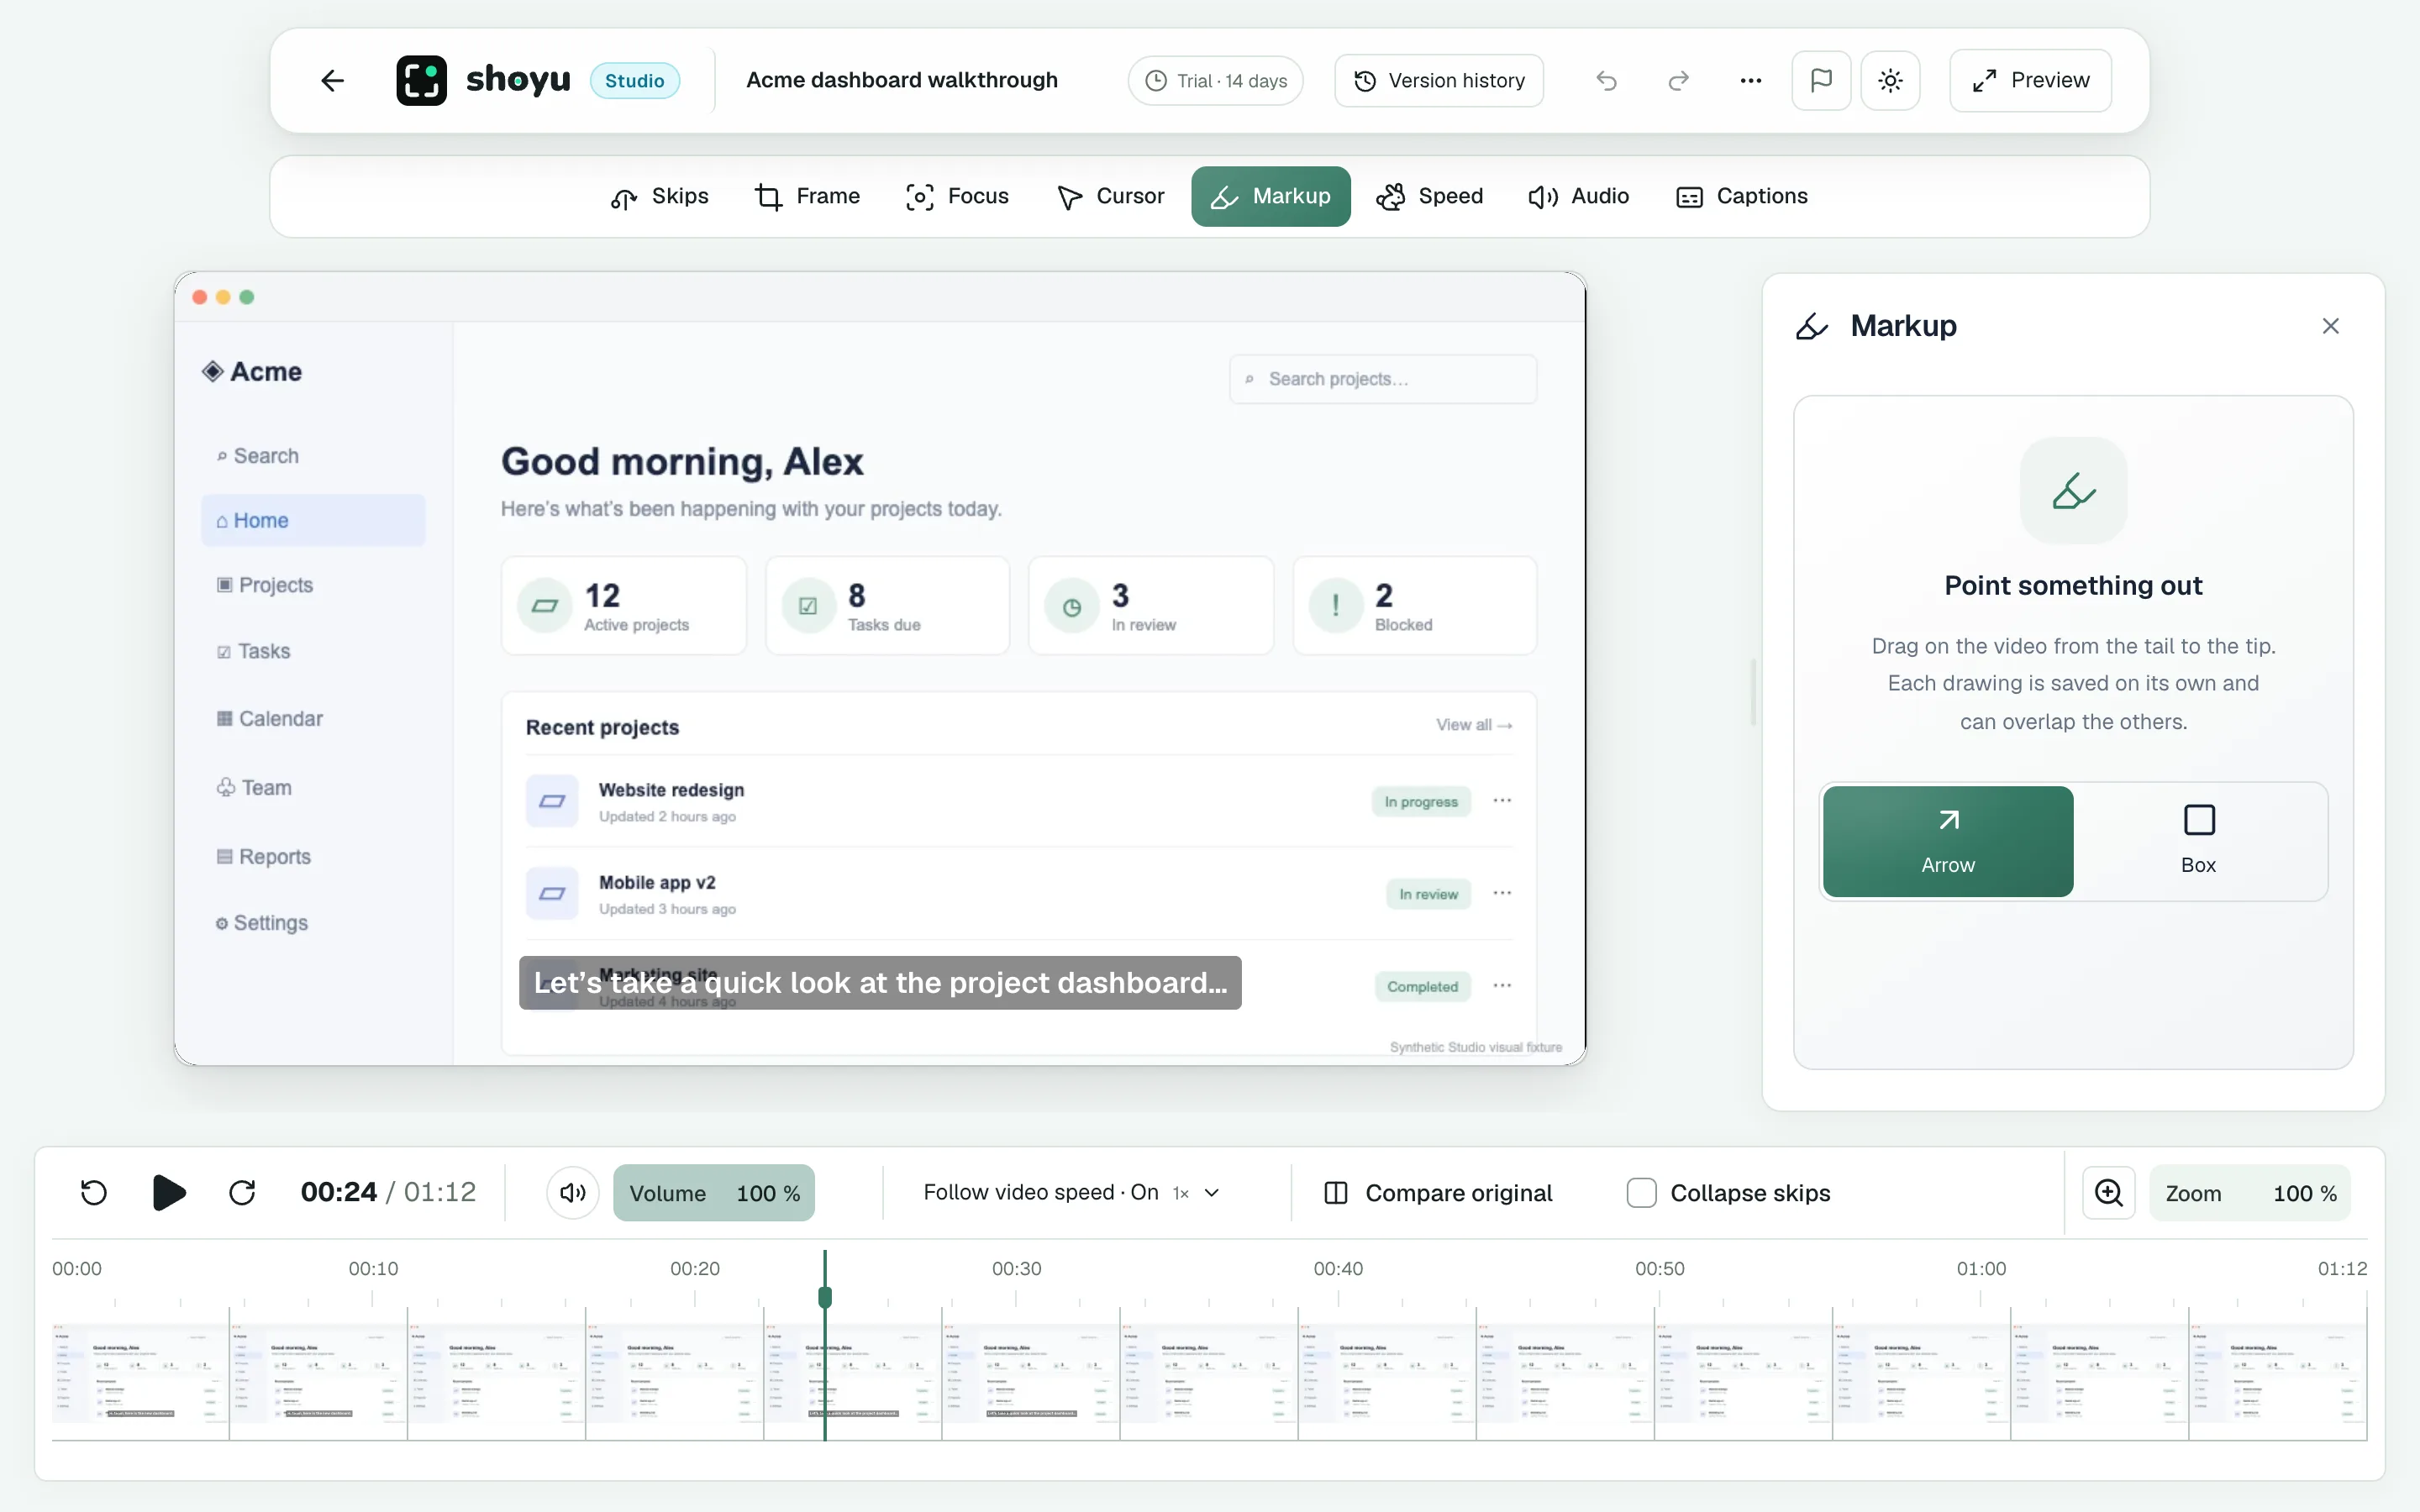Expand the Follow video speed dropdown
The image size is (2420, 1512).
click(x=1072, y=1192)
